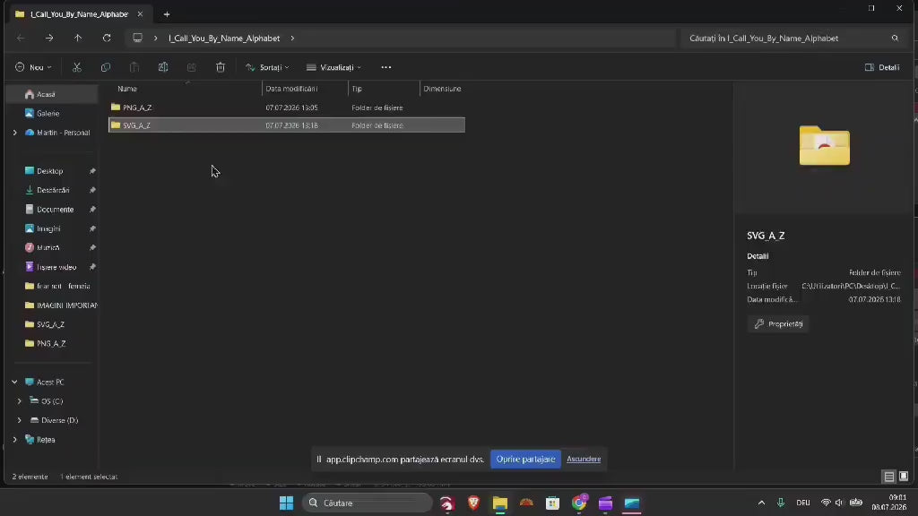Refresh the current folder view
This screenshot has height=516, width=918.
click(107, 38)
